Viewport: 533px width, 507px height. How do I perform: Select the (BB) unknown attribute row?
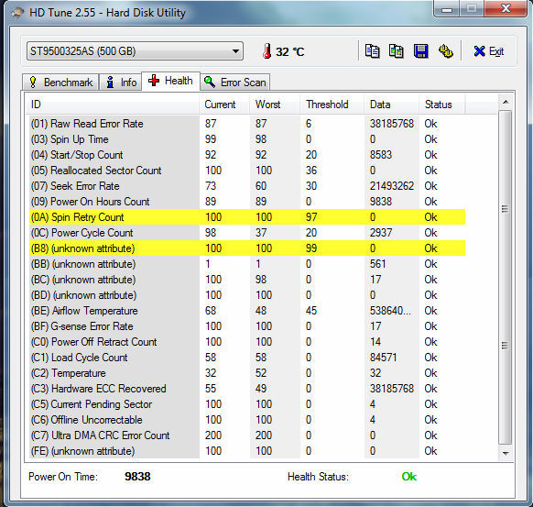click(x=247, y=264)
